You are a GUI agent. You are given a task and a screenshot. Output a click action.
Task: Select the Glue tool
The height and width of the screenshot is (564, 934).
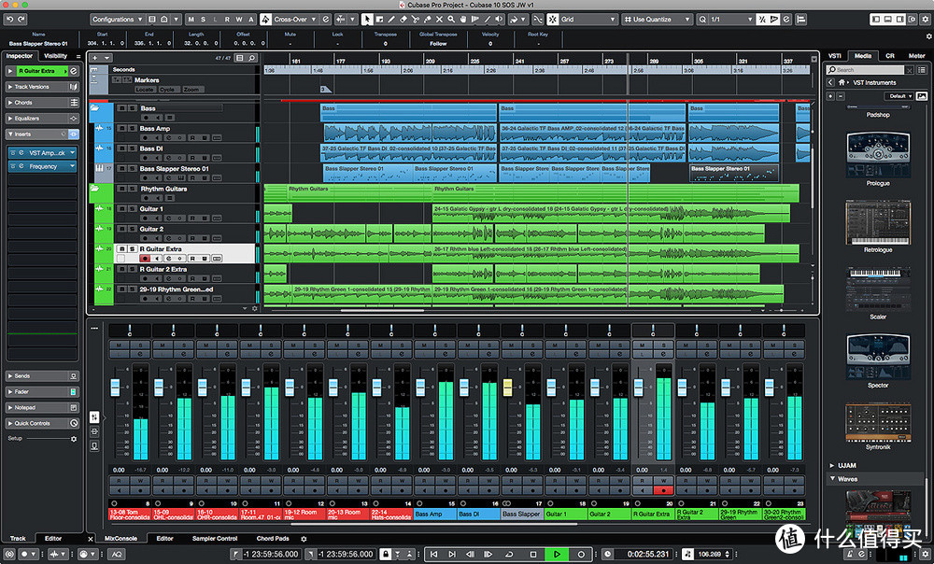[427, 19]
